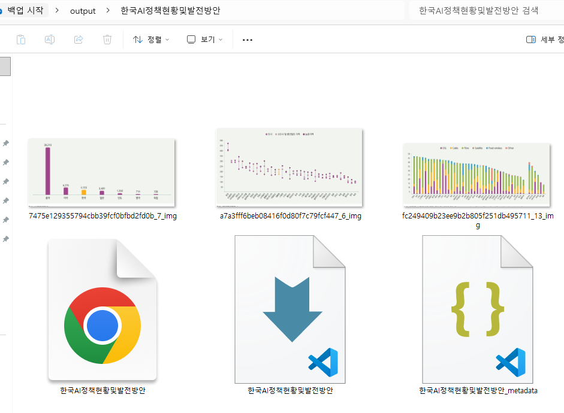Expand the chevron after output in breadcrumb
Viewport: 564px width, 413px height.
(108, 10)
